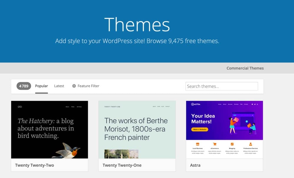Click the Local Business icon in Astra preview
The height and width of the screenshot is (178, 294).
[x=197, y=144]
